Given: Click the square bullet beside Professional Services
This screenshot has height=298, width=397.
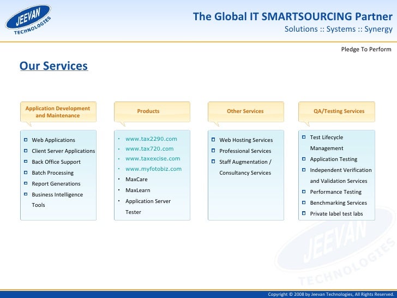Looking at the screenshot, I should [213, 151].
